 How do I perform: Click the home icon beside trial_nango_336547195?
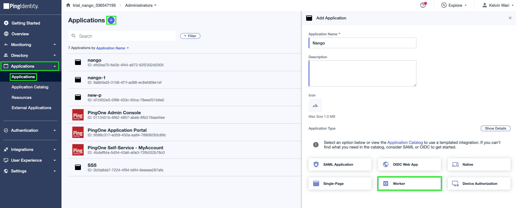(68, 5)
